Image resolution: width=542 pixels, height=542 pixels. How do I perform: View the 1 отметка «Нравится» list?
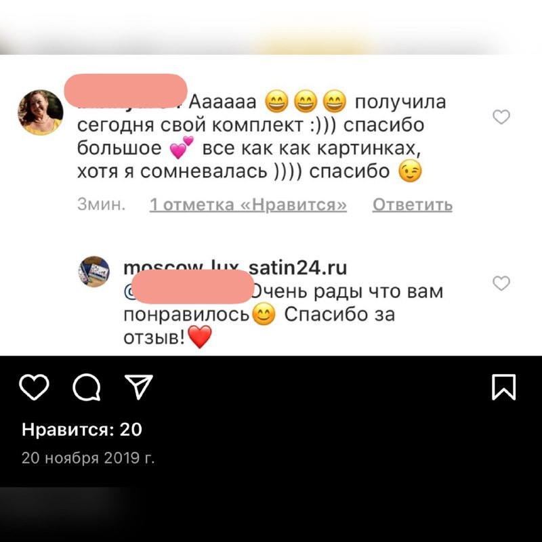pos(248,205)
